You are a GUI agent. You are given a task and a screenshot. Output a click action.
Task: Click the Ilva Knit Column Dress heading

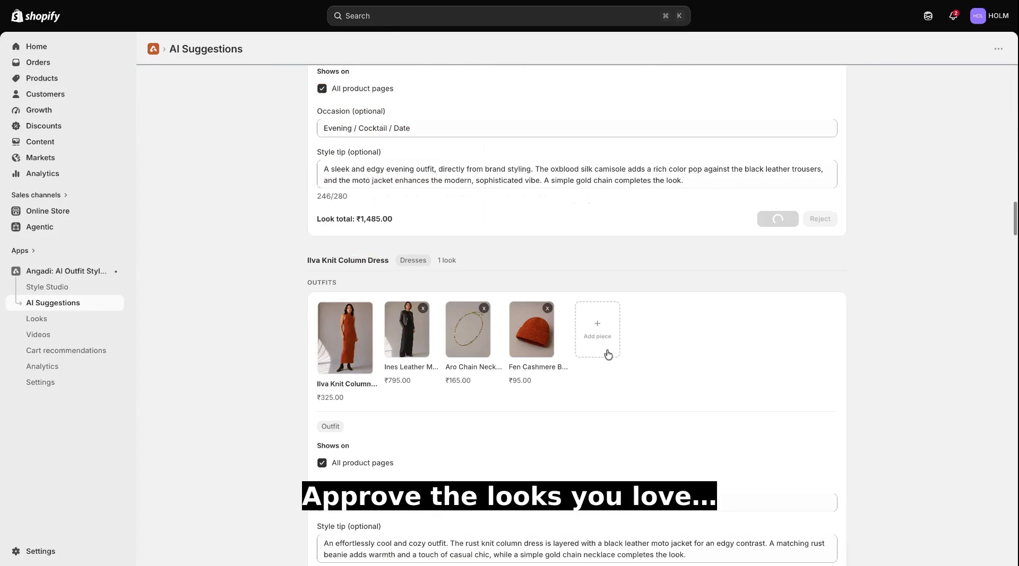click(x=348, y=260)
